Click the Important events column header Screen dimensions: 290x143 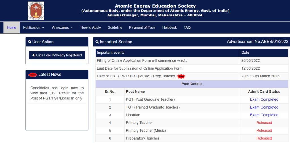(x=168, y=53)
